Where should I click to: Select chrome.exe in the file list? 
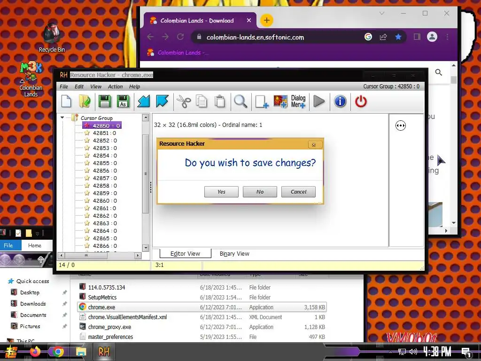click(202, 307)
